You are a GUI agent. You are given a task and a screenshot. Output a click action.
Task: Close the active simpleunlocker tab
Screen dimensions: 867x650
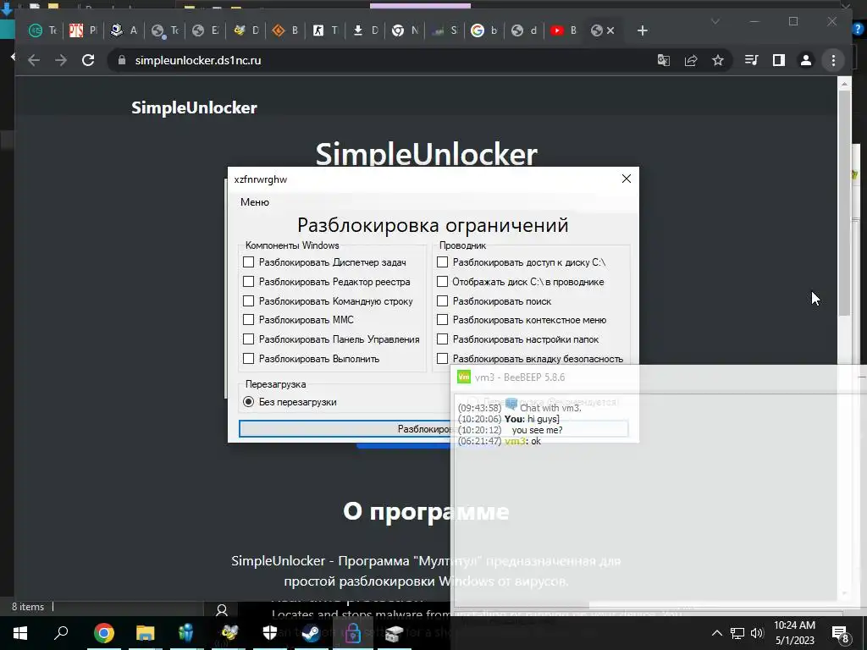pos(610,30)
